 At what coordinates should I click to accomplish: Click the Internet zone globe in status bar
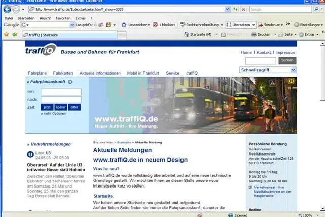click(x=230, y=215)
